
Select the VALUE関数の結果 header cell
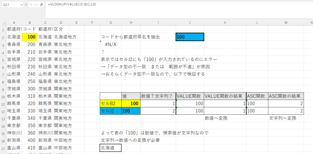tap(225, 96)
